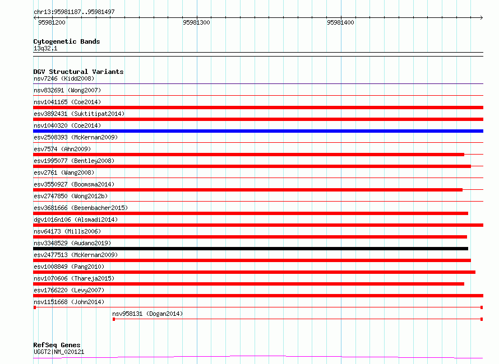The width and height of the screenshot is (499, 364).
Task: Select the blue bar of nsv1040320
Action: point(258,131)
